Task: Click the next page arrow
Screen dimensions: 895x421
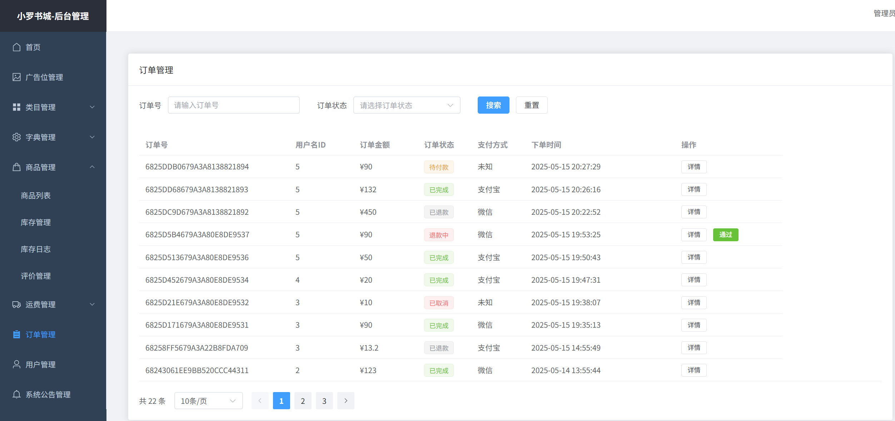Action: pyautogui.click(x=345, y=401)
